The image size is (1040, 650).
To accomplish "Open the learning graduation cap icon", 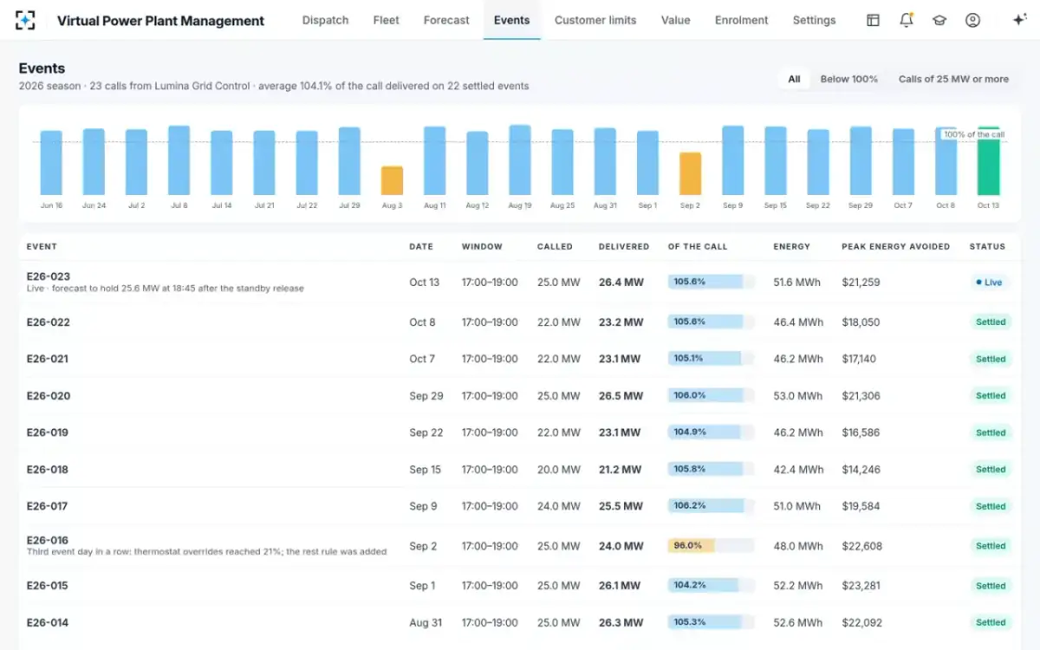I will [x=939, y=20].
